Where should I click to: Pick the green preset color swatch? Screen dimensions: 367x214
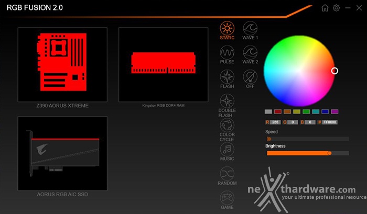(x=306, y=111)
